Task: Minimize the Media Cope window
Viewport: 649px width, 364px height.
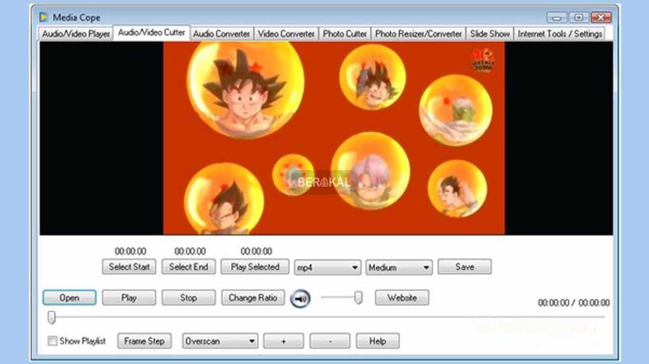Action: pos(556,18)
